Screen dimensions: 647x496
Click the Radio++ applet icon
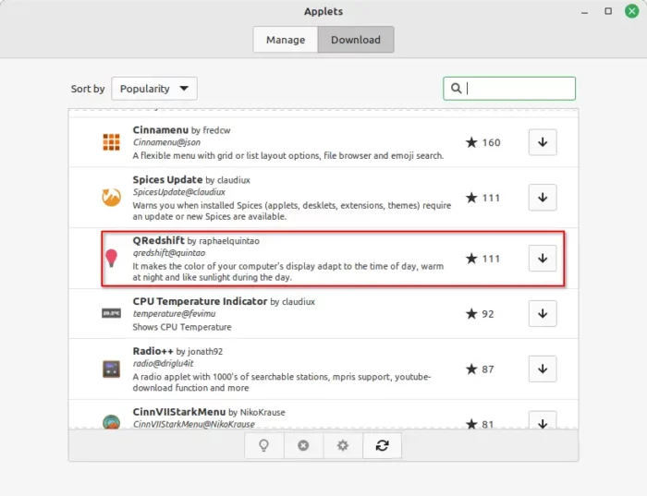click(112, 369)
